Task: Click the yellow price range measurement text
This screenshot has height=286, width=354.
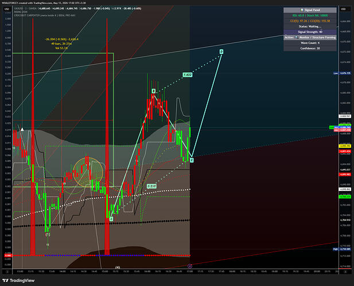Action: pos(61,44)
